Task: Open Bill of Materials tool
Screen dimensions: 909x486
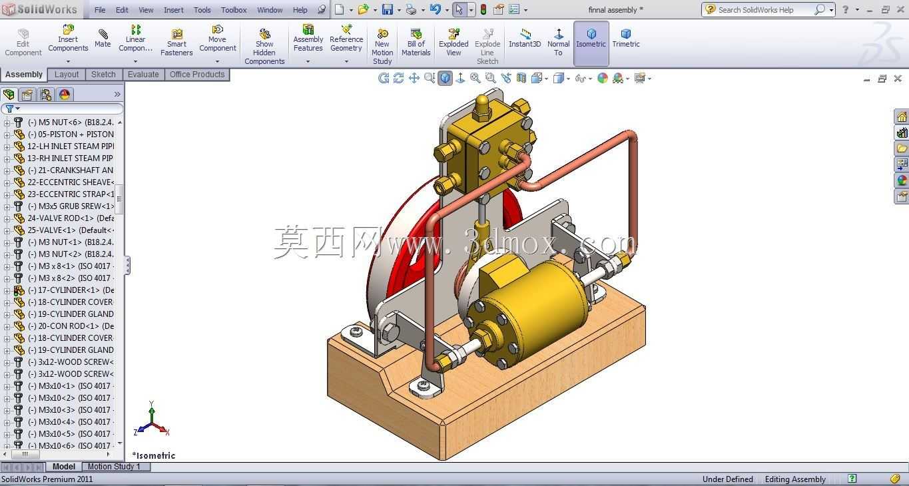Action: 416,43
